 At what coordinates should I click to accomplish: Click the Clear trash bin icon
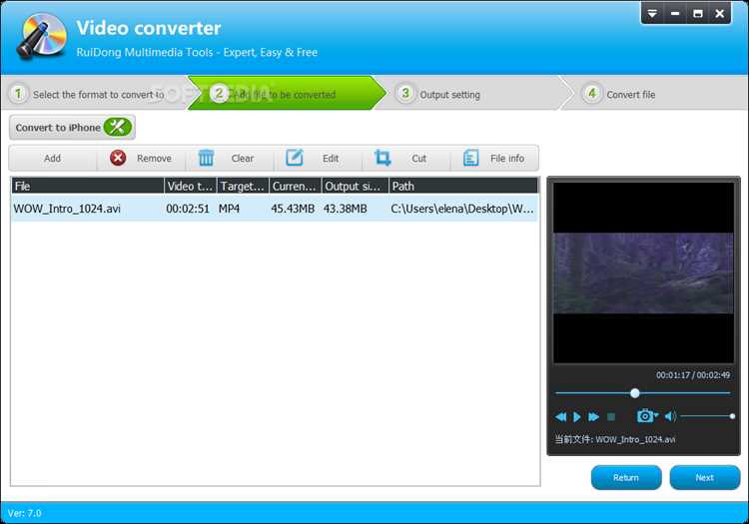pos(206,158)
